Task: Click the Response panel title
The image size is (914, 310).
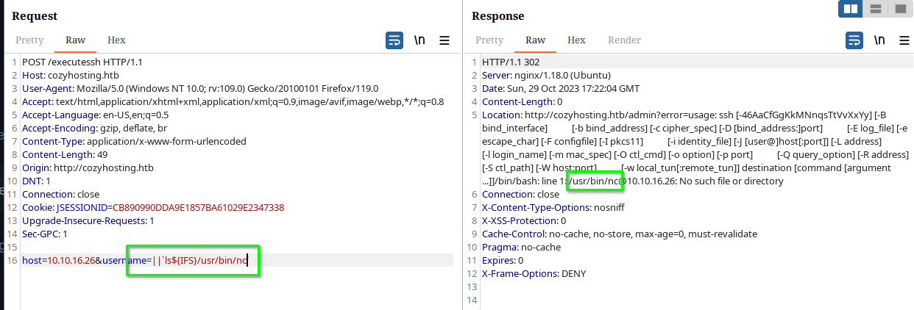Action: 498,15
